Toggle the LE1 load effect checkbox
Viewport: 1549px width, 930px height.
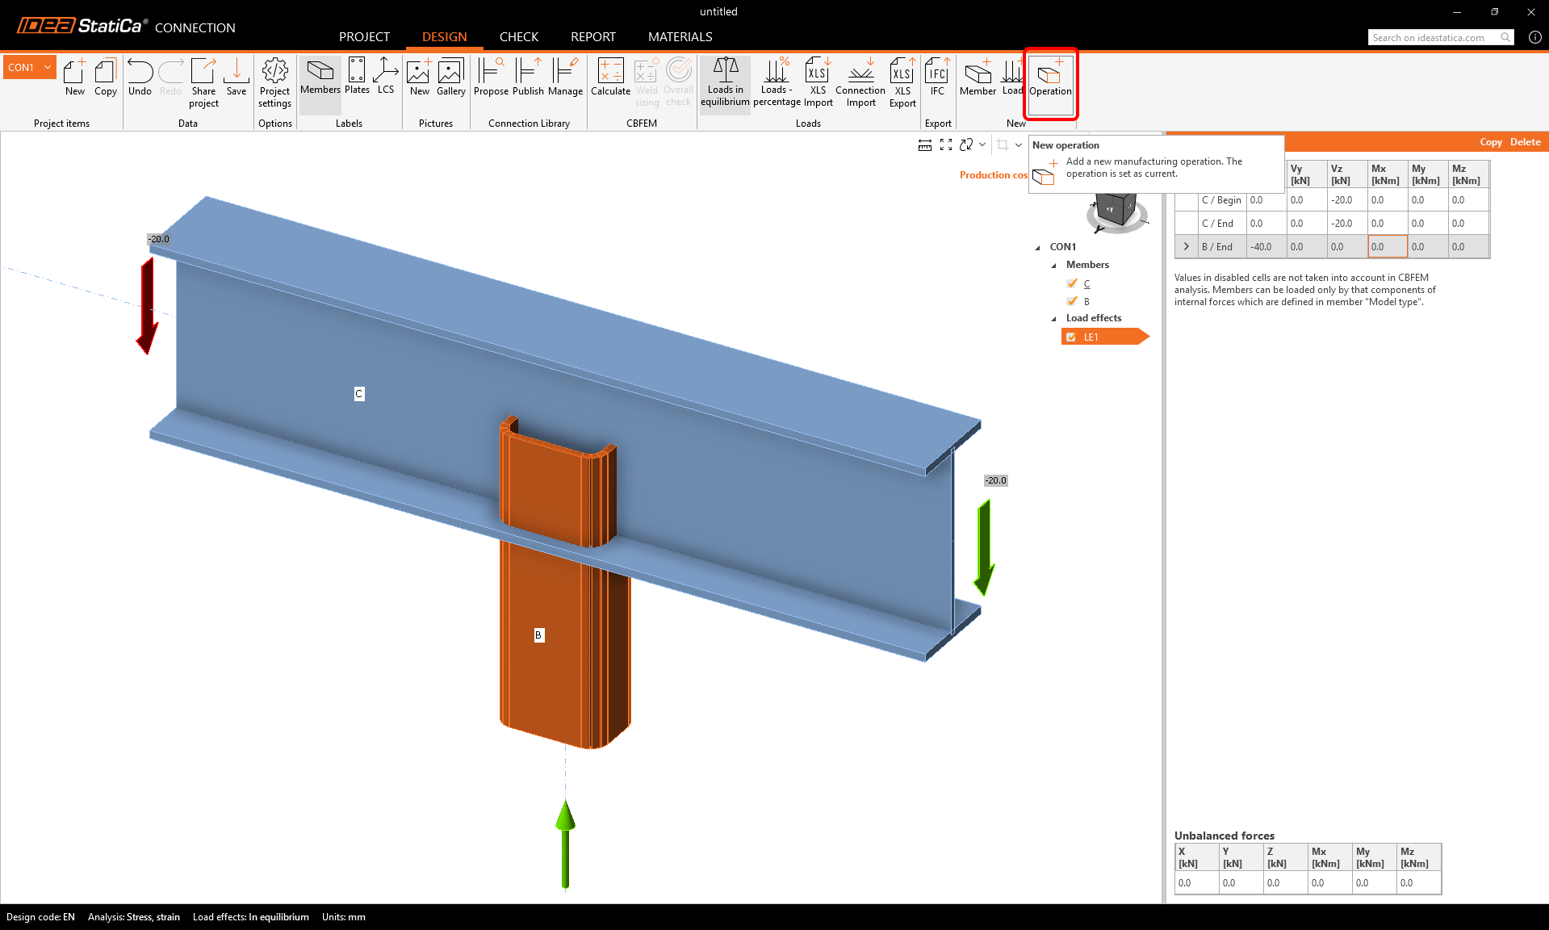pyautogui.click(x=1071, y=337)
